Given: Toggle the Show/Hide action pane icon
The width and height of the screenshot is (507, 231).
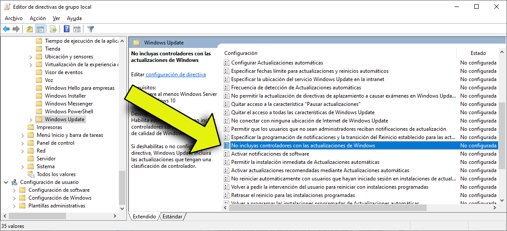Looking at the screenshot, I should (x=76, y=29).
